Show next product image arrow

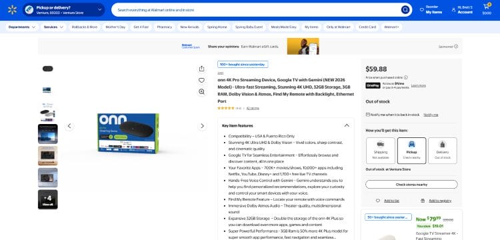click(x=202, y=126)
